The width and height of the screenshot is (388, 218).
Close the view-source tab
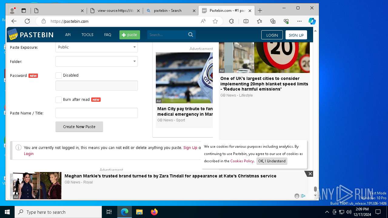coord(138,11)
